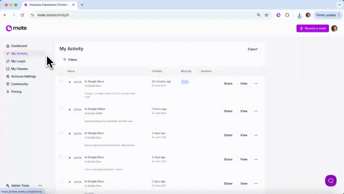Share the mote created 32 minutes ago
This screenshot has height=194, width=344.
tap(228, 84)
